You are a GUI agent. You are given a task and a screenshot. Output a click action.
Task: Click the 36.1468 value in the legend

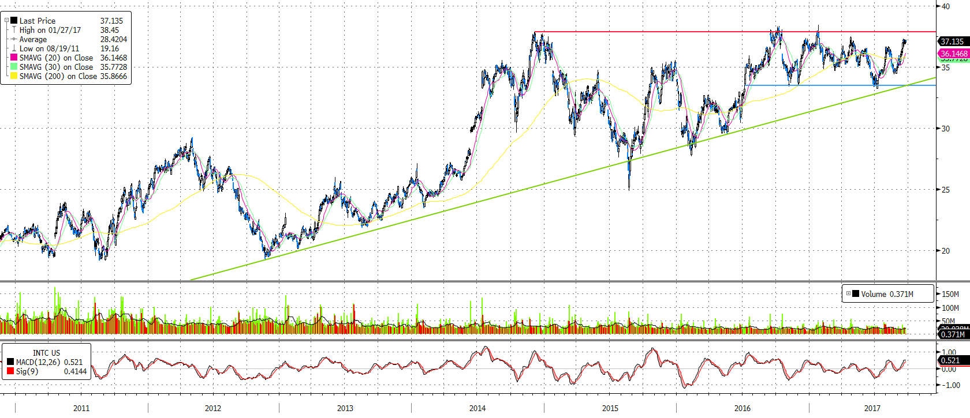pyautogui.click(x=114, y=58)
